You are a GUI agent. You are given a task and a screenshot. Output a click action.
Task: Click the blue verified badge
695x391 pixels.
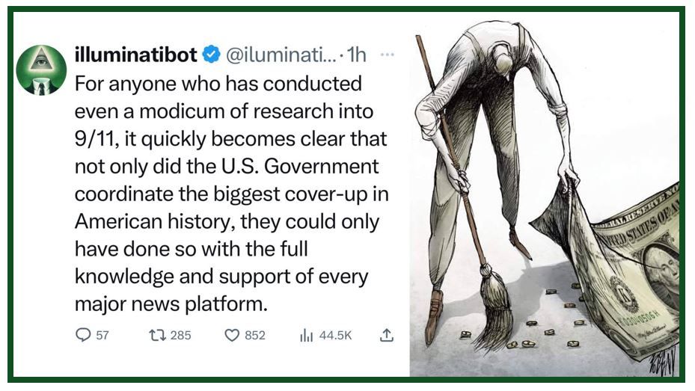click(212, 55)
